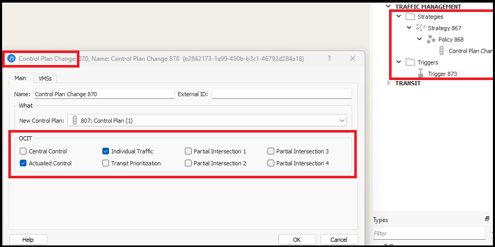Enable the Central Control checkbox

coord(23,151)
